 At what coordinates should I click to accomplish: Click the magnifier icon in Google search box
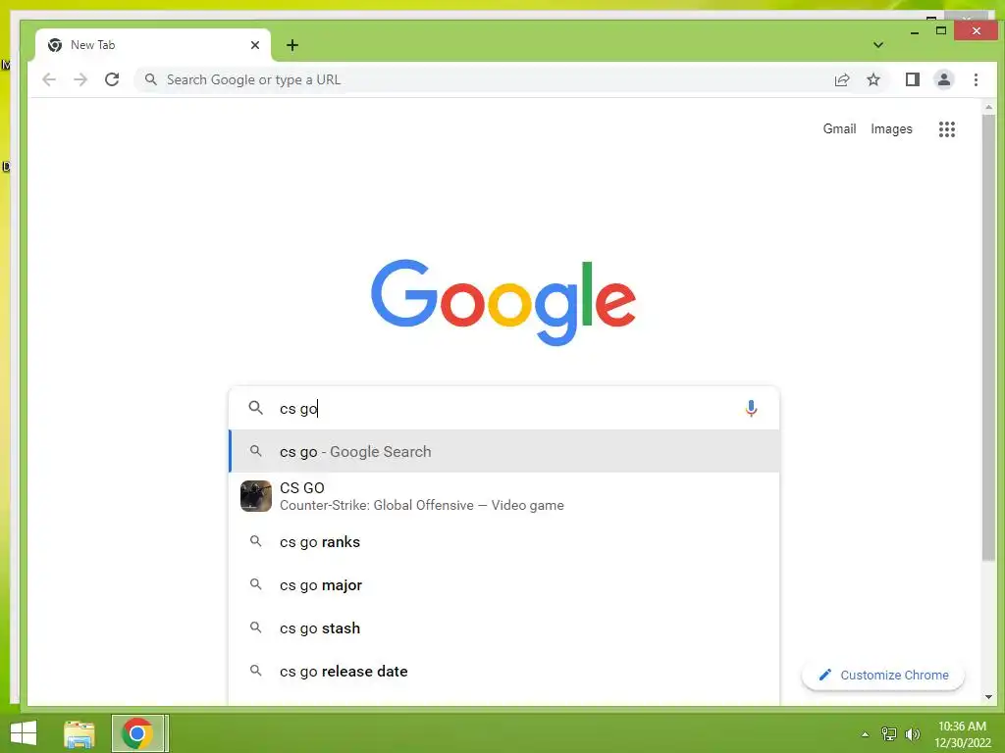pyautogui.click(x=256, y=408)
